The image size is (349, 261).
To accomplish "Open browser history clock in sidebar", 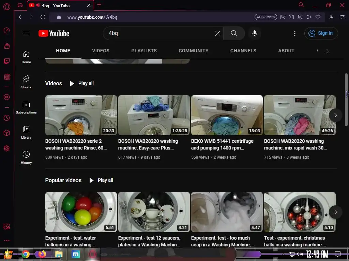I will (x=7, y=118).
